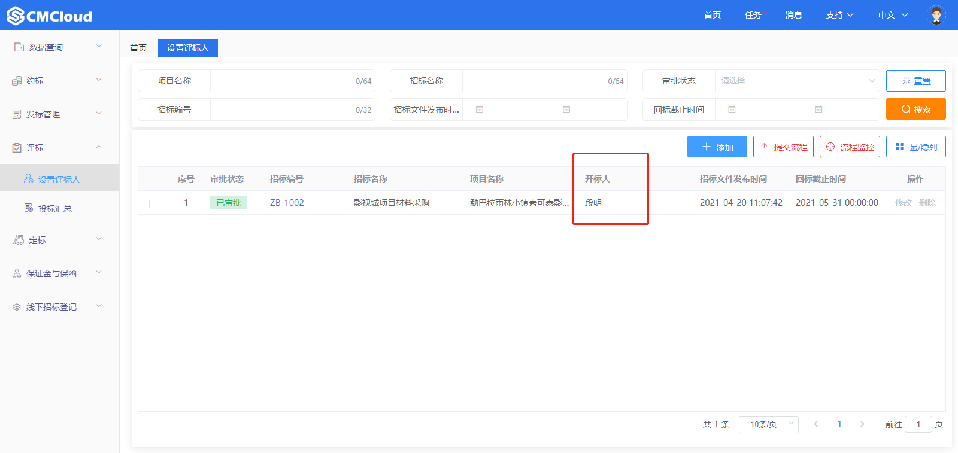Viewport: 958px width, 453px height.
Task: Click the 线下招标登记 layers icon
Action: (17, 306)
